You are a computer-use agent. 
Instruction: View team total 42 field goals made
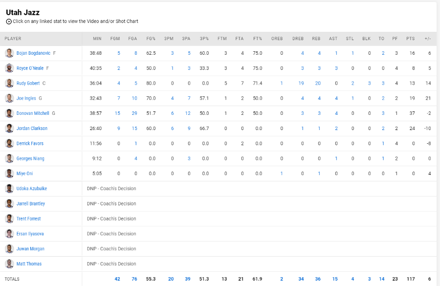coord(117,279)
